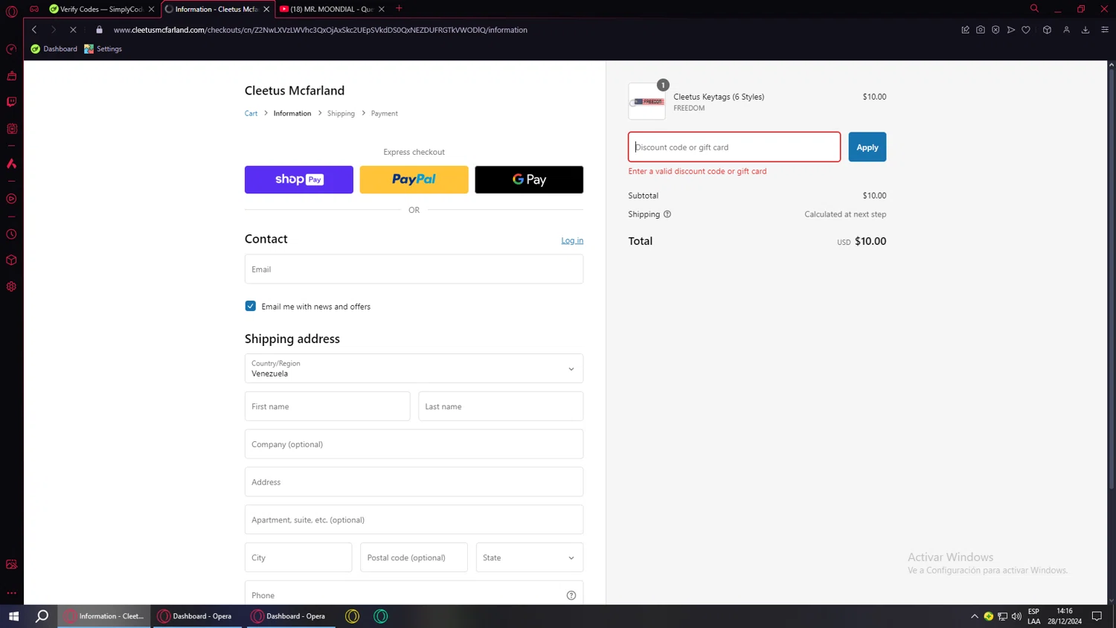1116x628 pixels.
Task: Open profile account icon in toolbar
Action: 1066,30
